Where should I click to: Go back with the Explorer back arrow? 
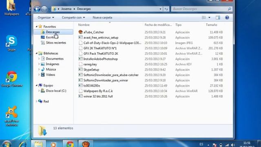tap(37, 9)
